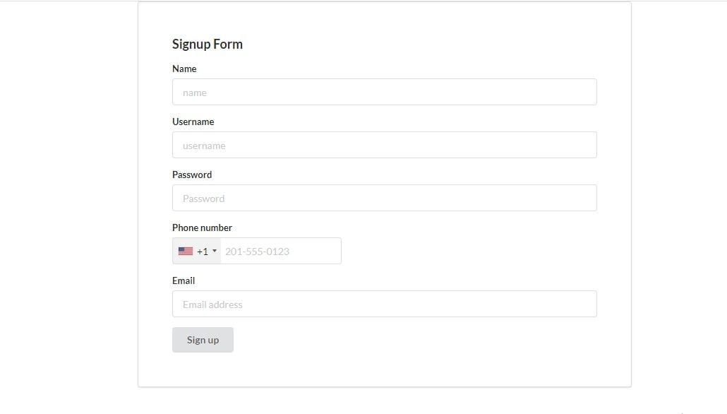Screen dimensions: 727x414
Task: Focus the Username text box
Action: 384,145
